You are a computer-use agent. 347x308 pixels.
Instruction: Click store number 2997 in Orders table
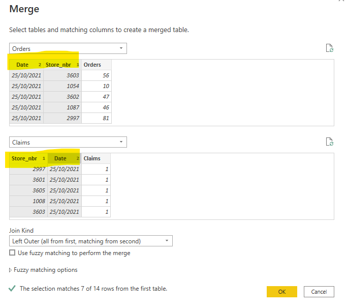click(62, 118)
